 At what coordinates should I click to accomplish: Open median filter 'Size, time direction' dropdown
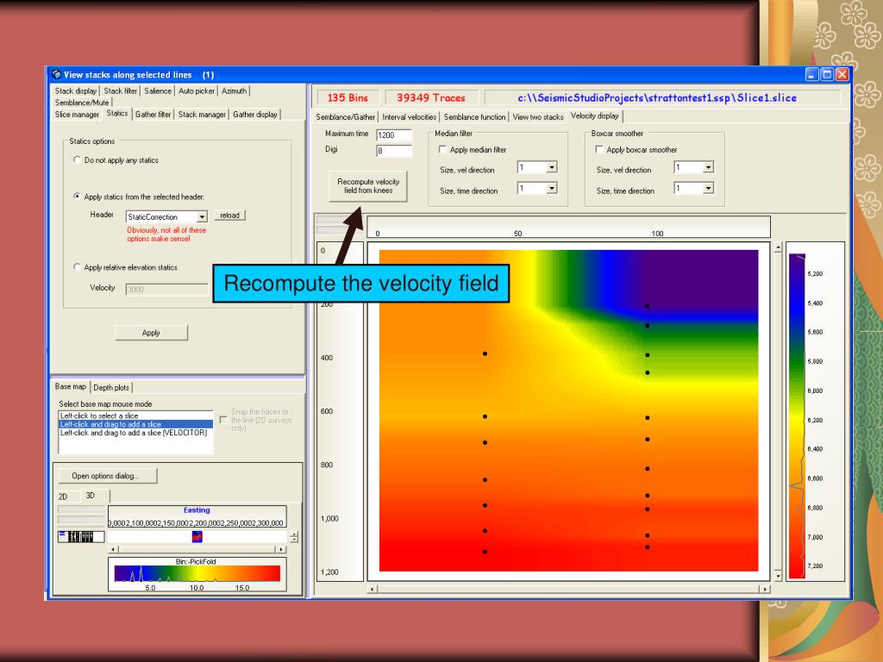coord(552,188)
